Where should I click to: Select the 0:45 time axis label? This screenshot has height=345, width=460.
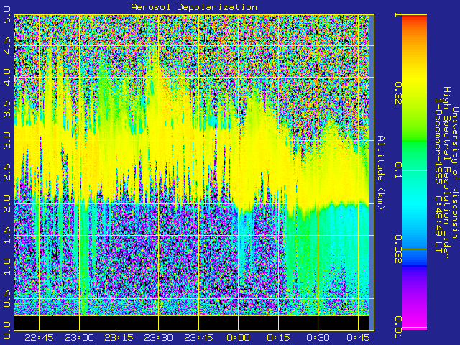point(358,338)
